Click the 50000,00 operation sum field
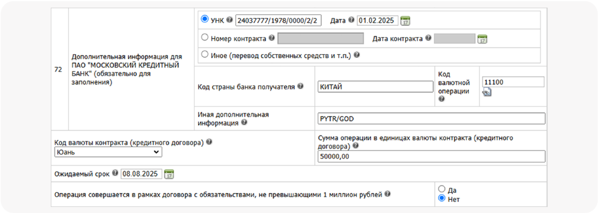 [x=431, y=157]
